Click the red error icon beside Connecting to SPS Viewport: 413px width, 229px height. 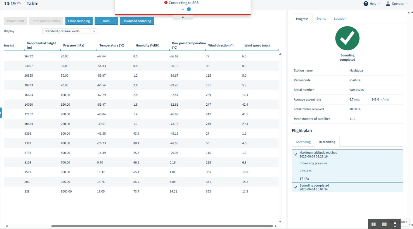(166, 3)
